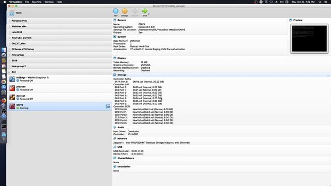Click the date and time in menu bar
The width and height of the screenshot is (331, 186).
(303, 2)
